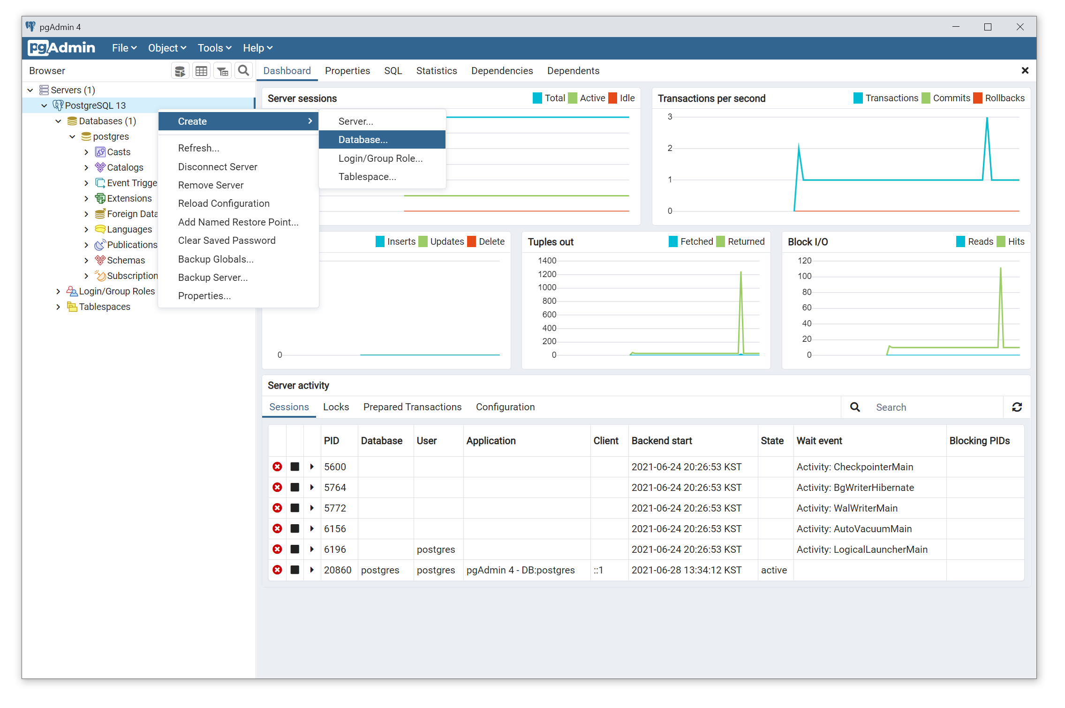
Task: Stop query of session PID 5764
Action: [295, 487]
